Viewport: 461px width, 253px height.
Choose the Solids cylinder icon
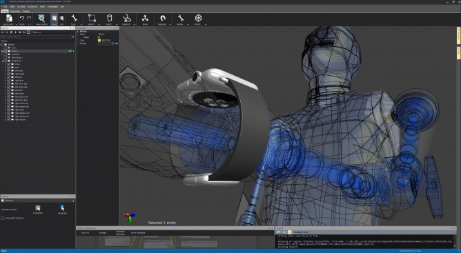coord(109,18)
